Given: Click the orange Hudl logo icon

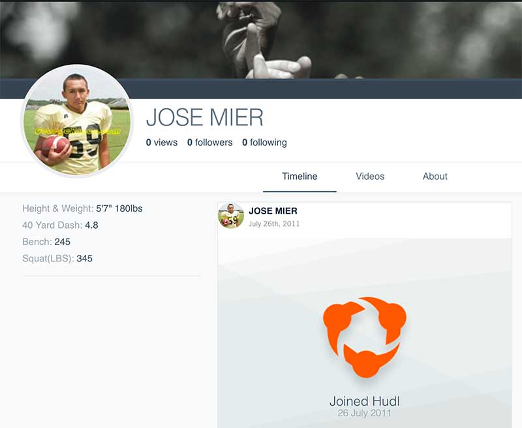Looking at the screenshot, I should (365, 337).
